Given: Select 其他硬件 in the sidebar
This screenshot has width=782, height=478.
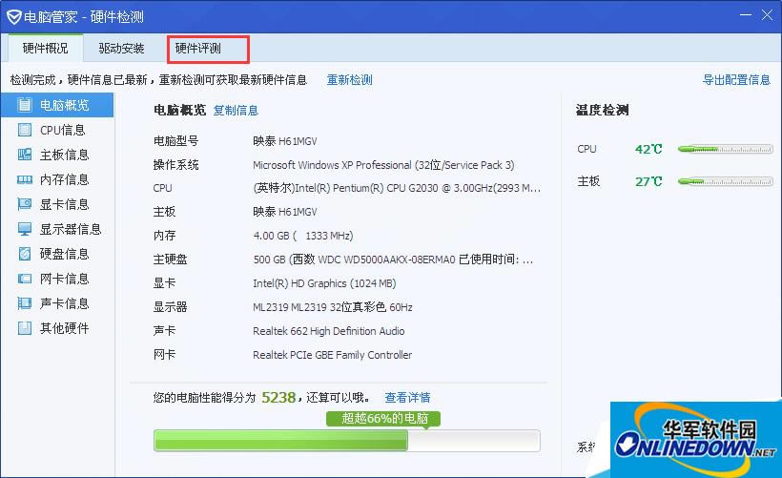Looking at the screenshot, I should tap(57, 328).
